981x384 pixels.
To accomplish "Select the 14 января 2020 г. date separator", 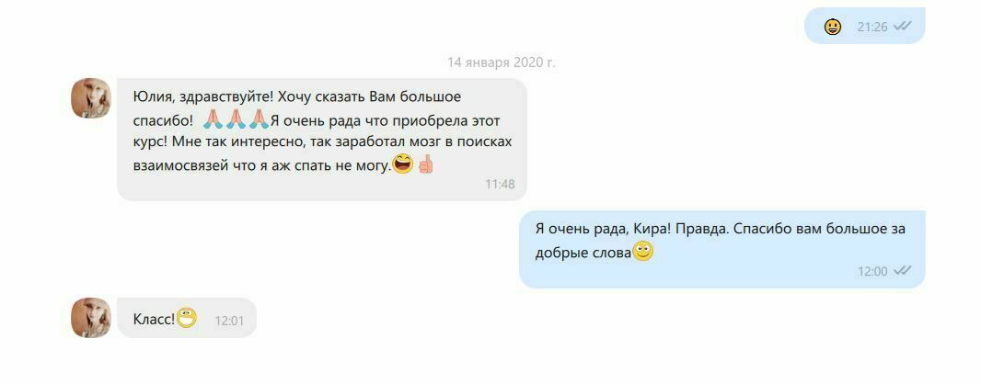I will point(502,62).
